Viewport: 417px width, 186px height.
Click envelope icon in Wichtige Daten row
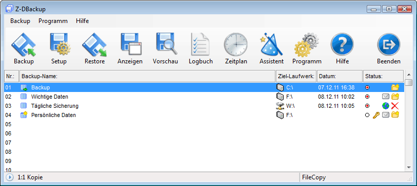click(x=386, y=97)
